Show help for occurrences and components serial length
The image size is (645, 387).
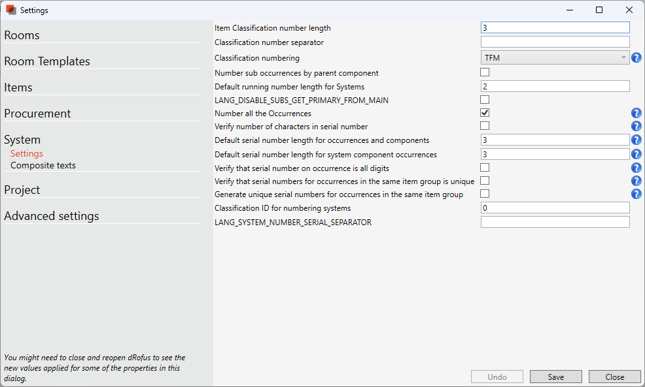pyautogui.click(x=636, y=140)
